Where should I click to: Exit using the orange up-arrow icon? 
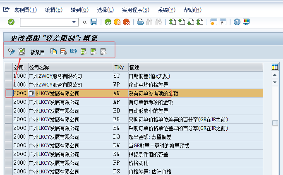click(x=117, y=22)
